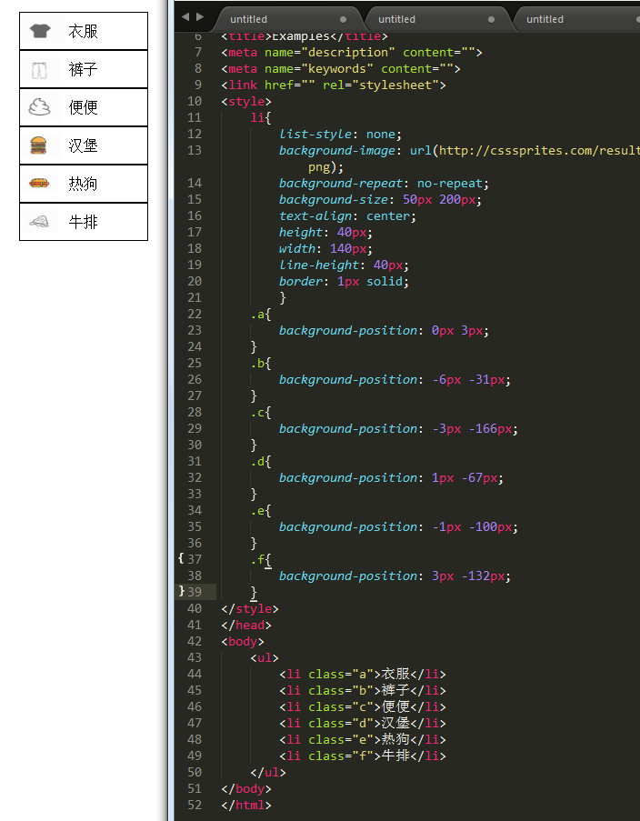
Task: Select the 汉堡 list item in the preview
Action: 84,145
